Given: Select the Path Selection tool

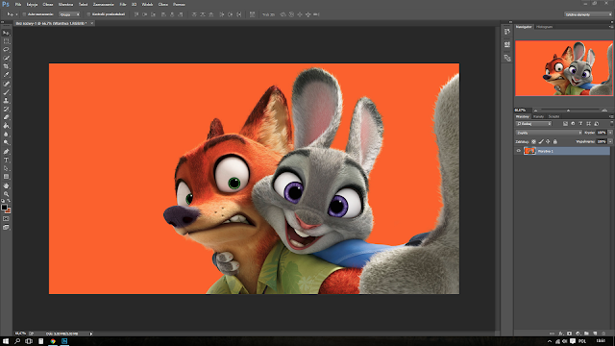Looking at the screenshot, I should tap(6, 169).
